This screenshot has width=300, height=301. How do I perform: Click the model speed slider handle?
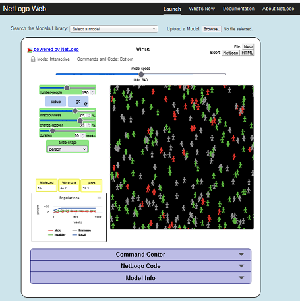pos(141,75)
